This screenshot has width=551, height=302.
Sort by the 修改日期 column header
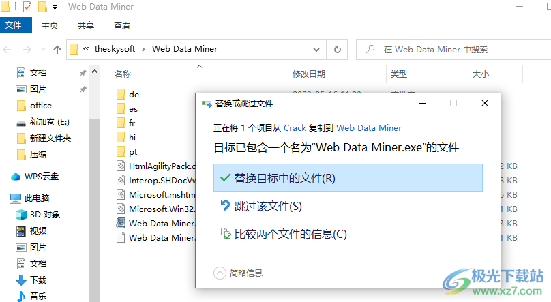[309, 74]
